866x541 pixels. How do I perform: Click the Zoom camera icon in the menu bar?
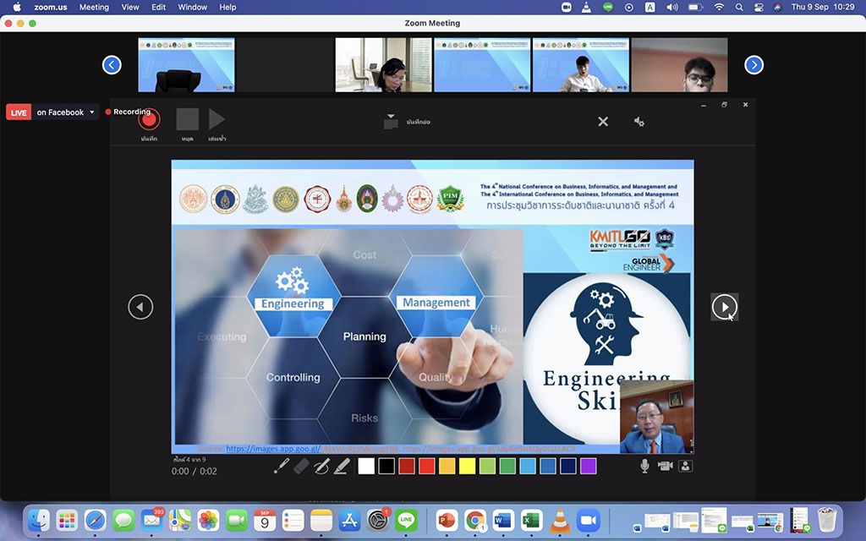(566, 7)
